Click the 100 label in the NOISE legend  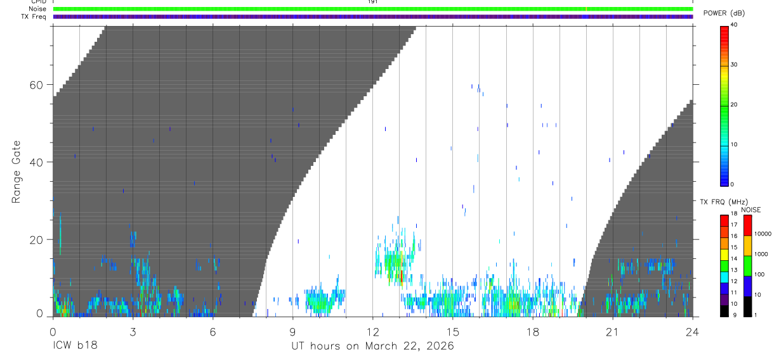pyautogui.click(x=759, y=274)
